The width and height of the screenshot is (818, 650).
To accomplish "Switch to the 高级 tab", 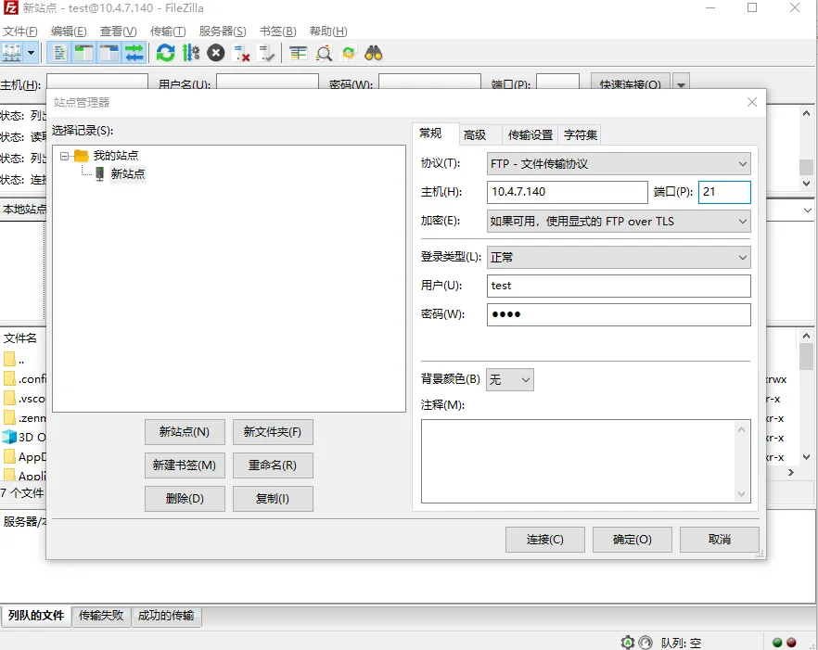I will tap(475, 135).
